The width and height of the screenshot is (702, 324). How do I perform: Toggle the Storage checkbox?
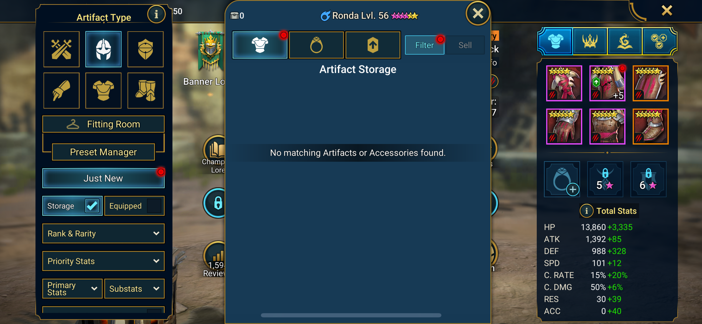[92, 206]
